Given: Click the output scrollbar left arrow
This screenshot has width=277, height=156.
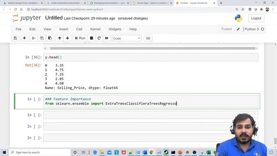Looking at the screenshot, I should coord(45,48).
